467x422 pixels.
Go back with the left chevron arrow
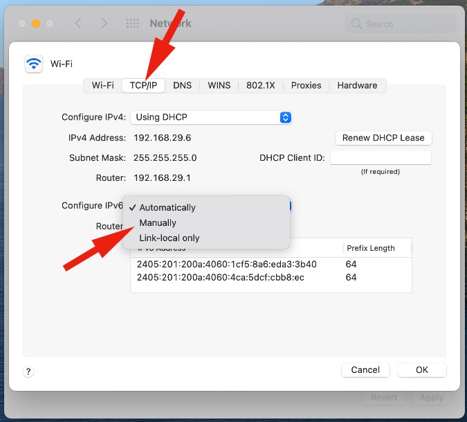pos(78,24)
